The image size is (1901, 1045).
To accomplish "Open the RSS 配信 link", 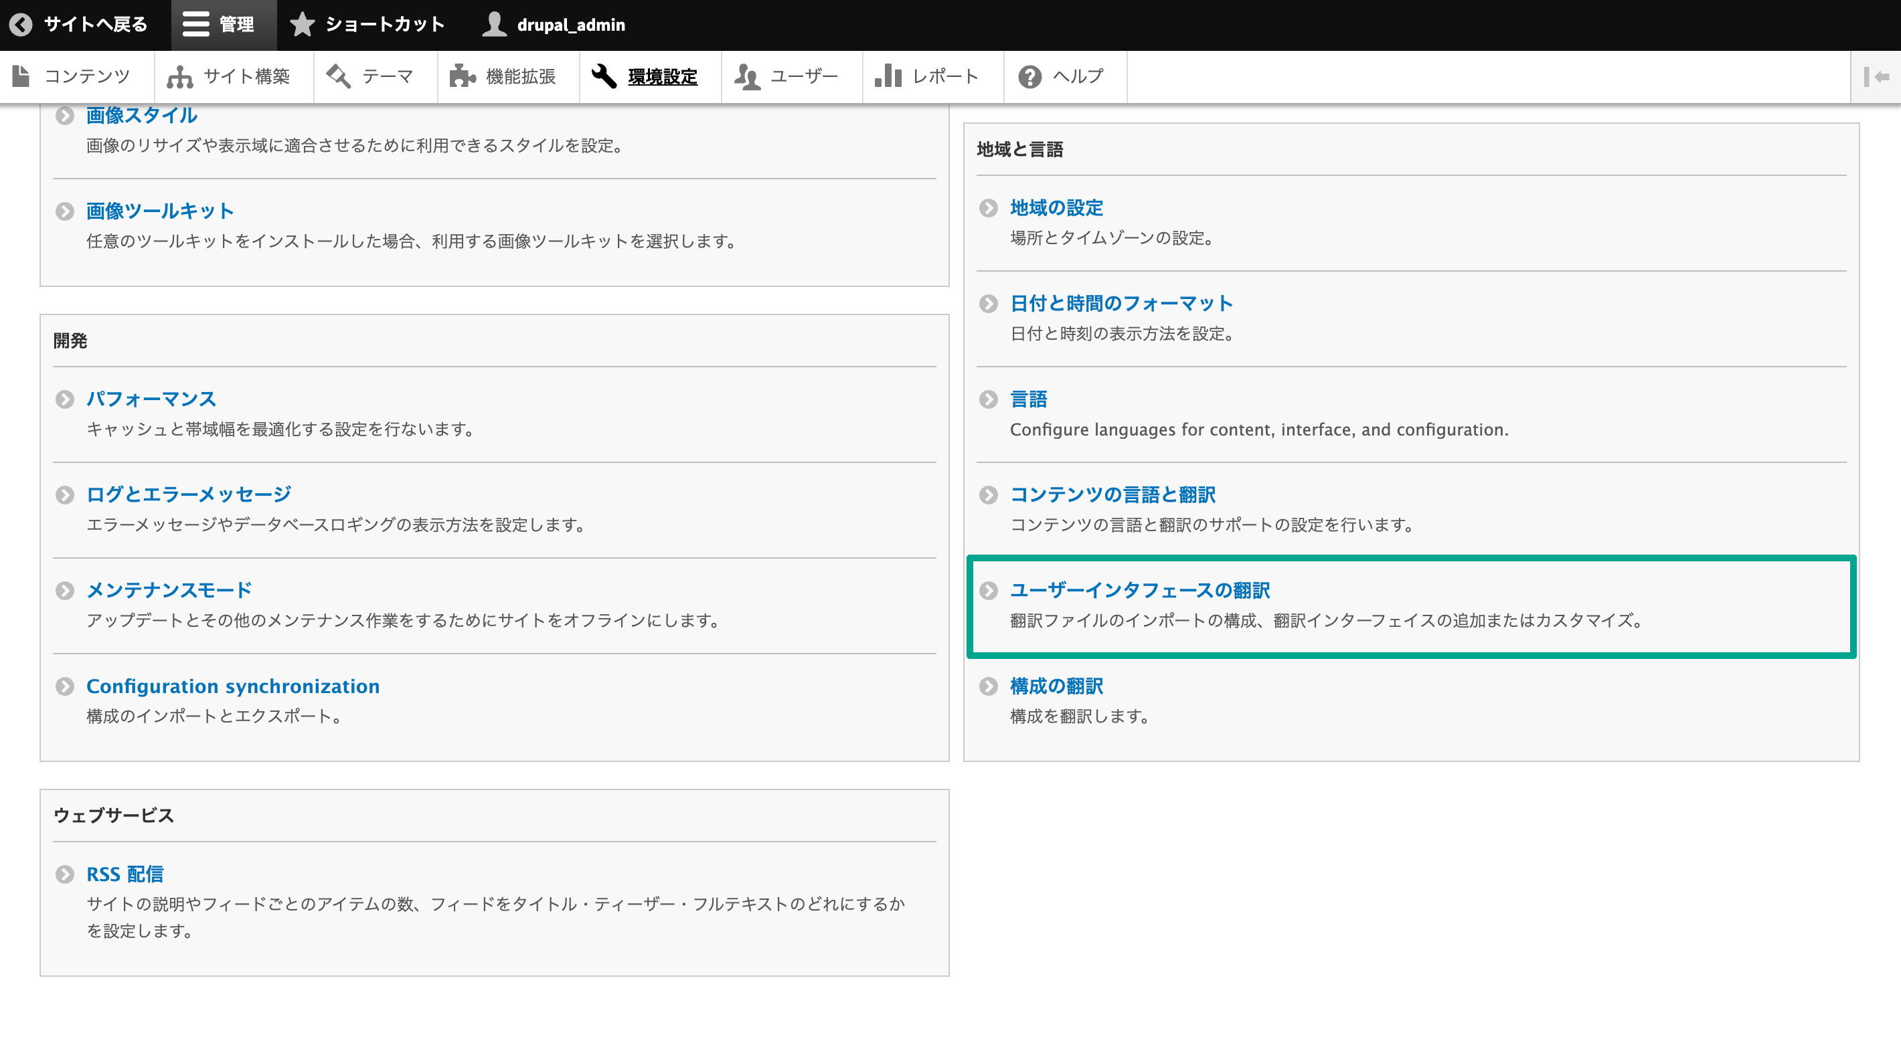I will tap(125, 874).
